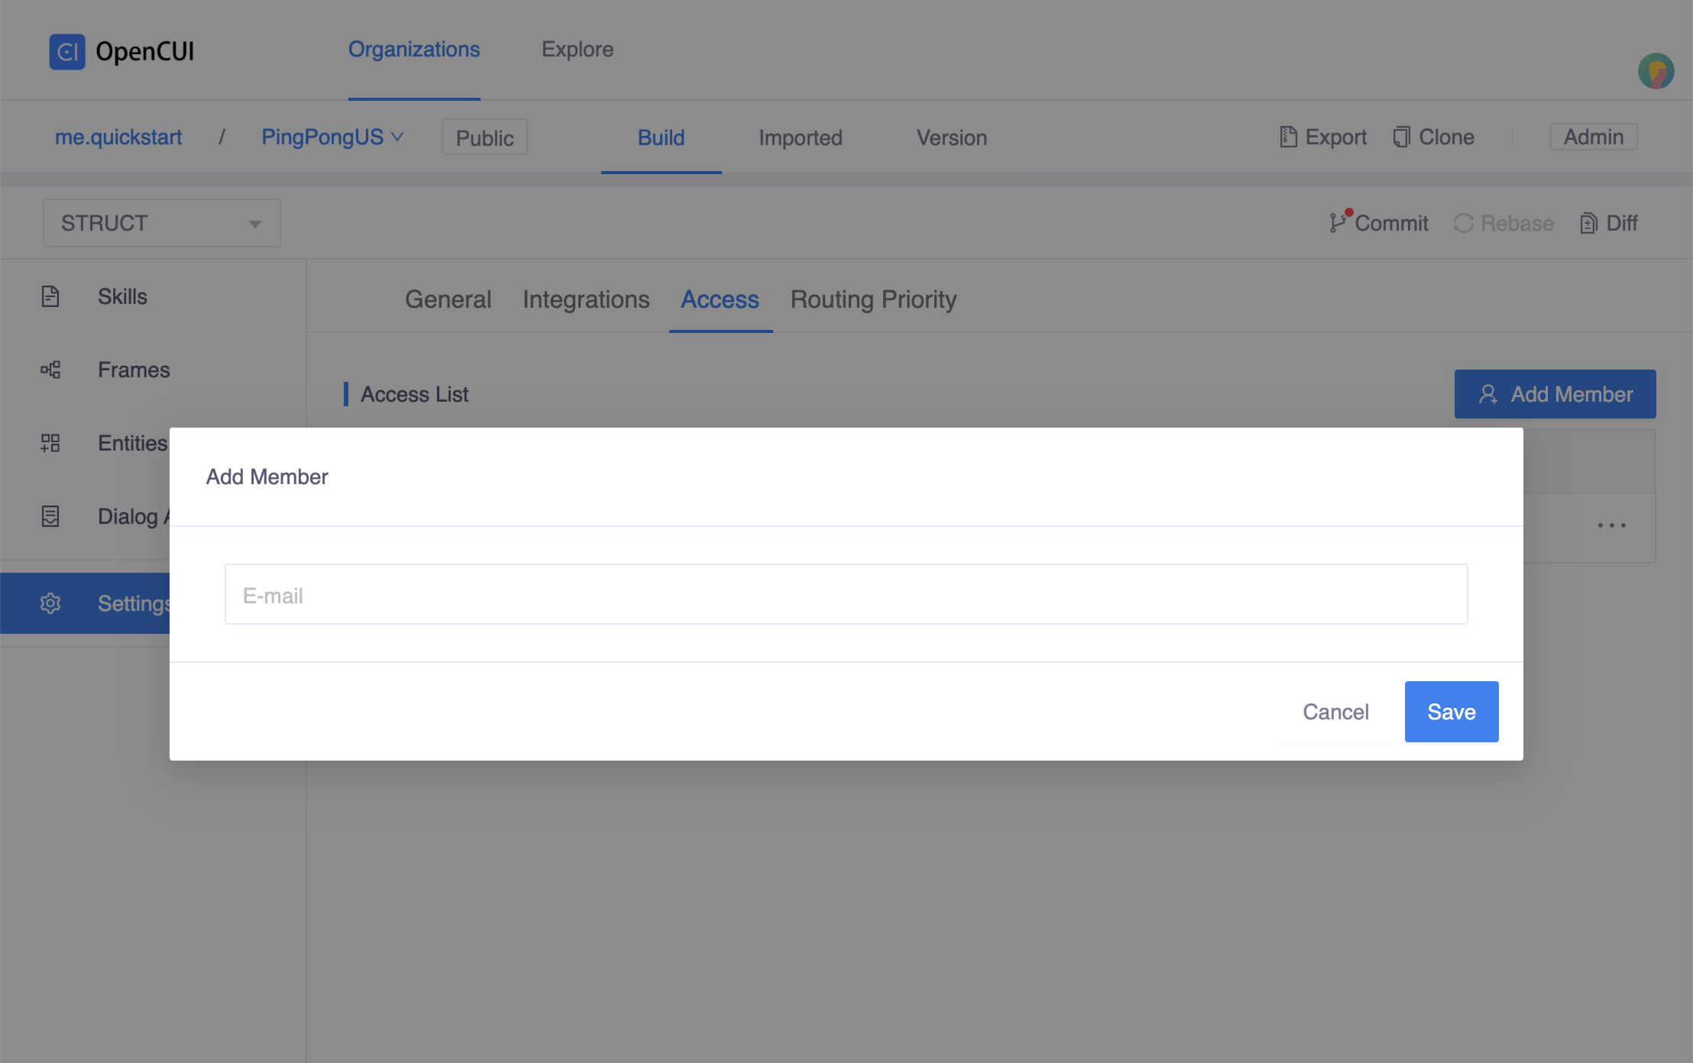The width and height of the screenshot is (1693, 1063).
Task: Open the Diff view icon
Action: (x=1590, y=223)
